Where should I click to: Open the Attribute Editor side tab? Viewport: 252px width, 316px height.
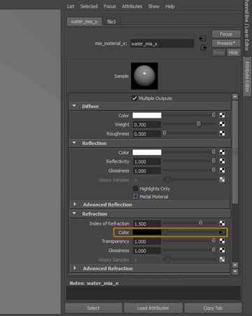pyautogui.click(x=247, y=76)
